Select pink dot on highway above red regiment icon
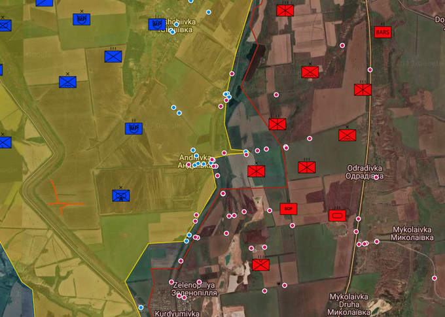Screen dimensions: 445x317 pyautogui.click(x=370, y=70)
